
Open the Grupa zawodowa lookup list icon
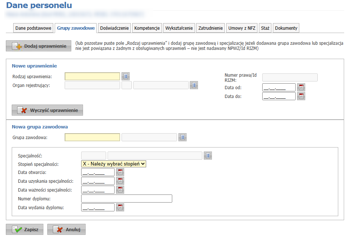pyautogui.click(x=183, y=137)
